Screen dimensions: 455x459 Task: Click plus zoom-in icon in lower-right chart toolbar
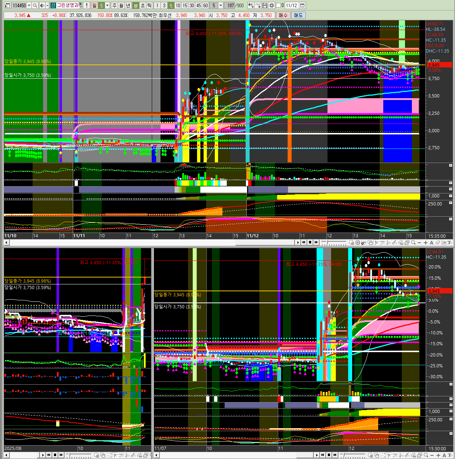438,455
